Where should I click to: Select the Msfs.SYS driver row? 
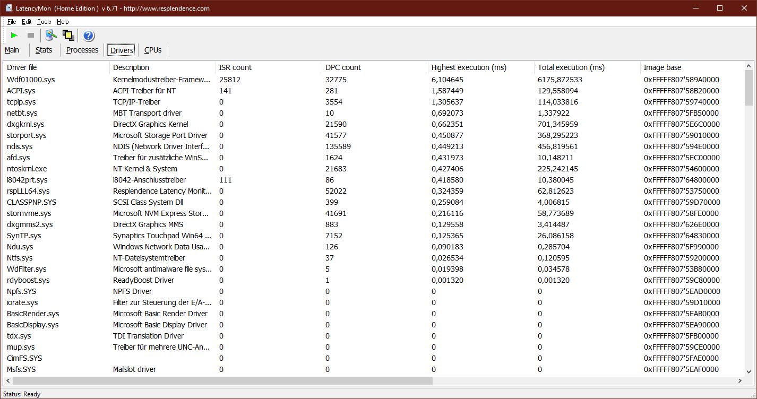tap(374, 369)
